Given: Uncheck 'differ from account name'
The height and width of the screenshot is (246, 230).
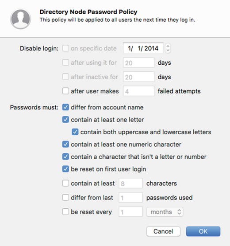Looking at the screenshot, I should click(x=65, y=107).
